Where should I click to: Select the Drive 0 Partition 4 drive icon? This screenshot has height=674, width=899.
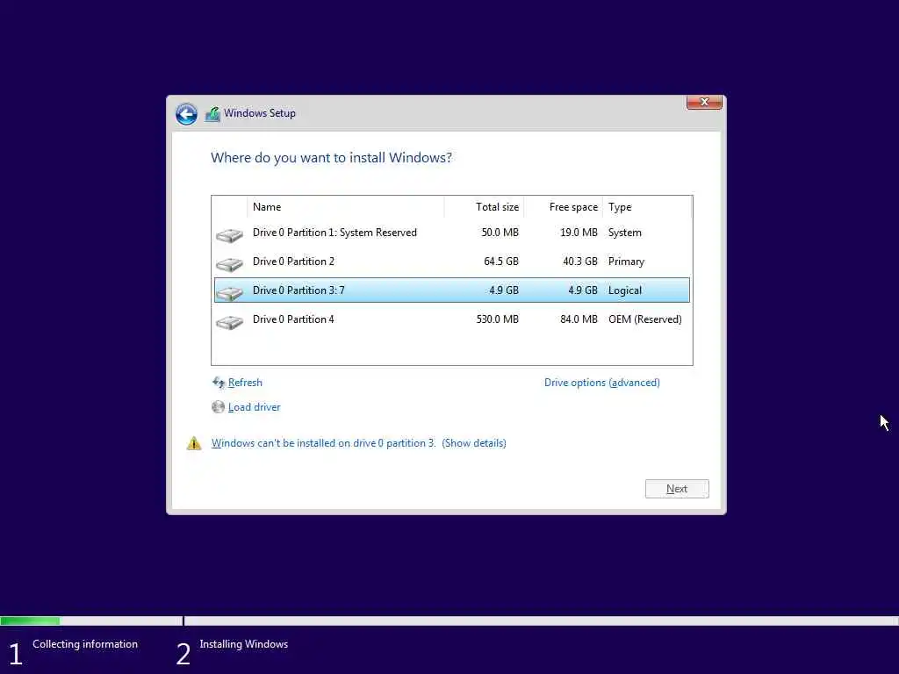229,322
